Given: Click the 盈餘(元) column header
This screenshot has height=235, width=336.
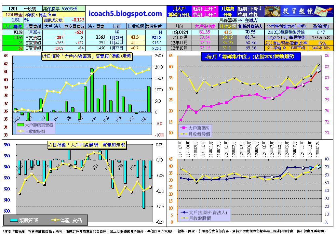Looking at the screenshot, I should [321, 26].
